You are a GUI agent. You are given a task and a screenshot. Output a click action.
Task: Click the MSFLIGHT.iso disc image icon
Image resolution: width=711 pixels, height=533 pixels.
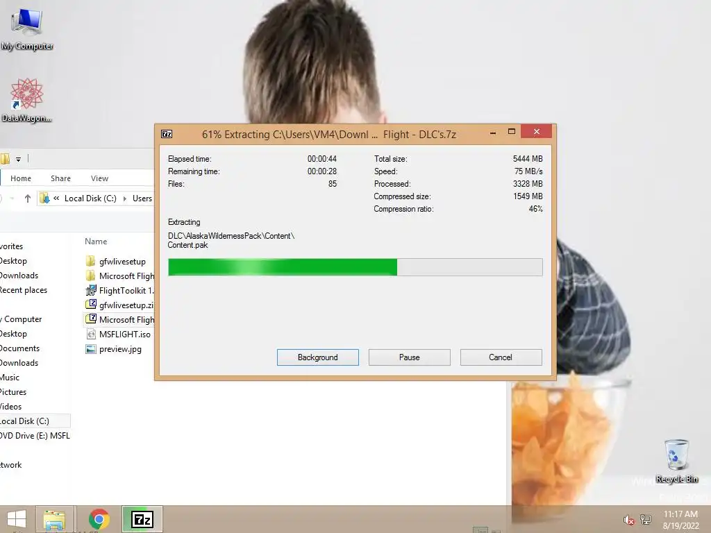91,334
